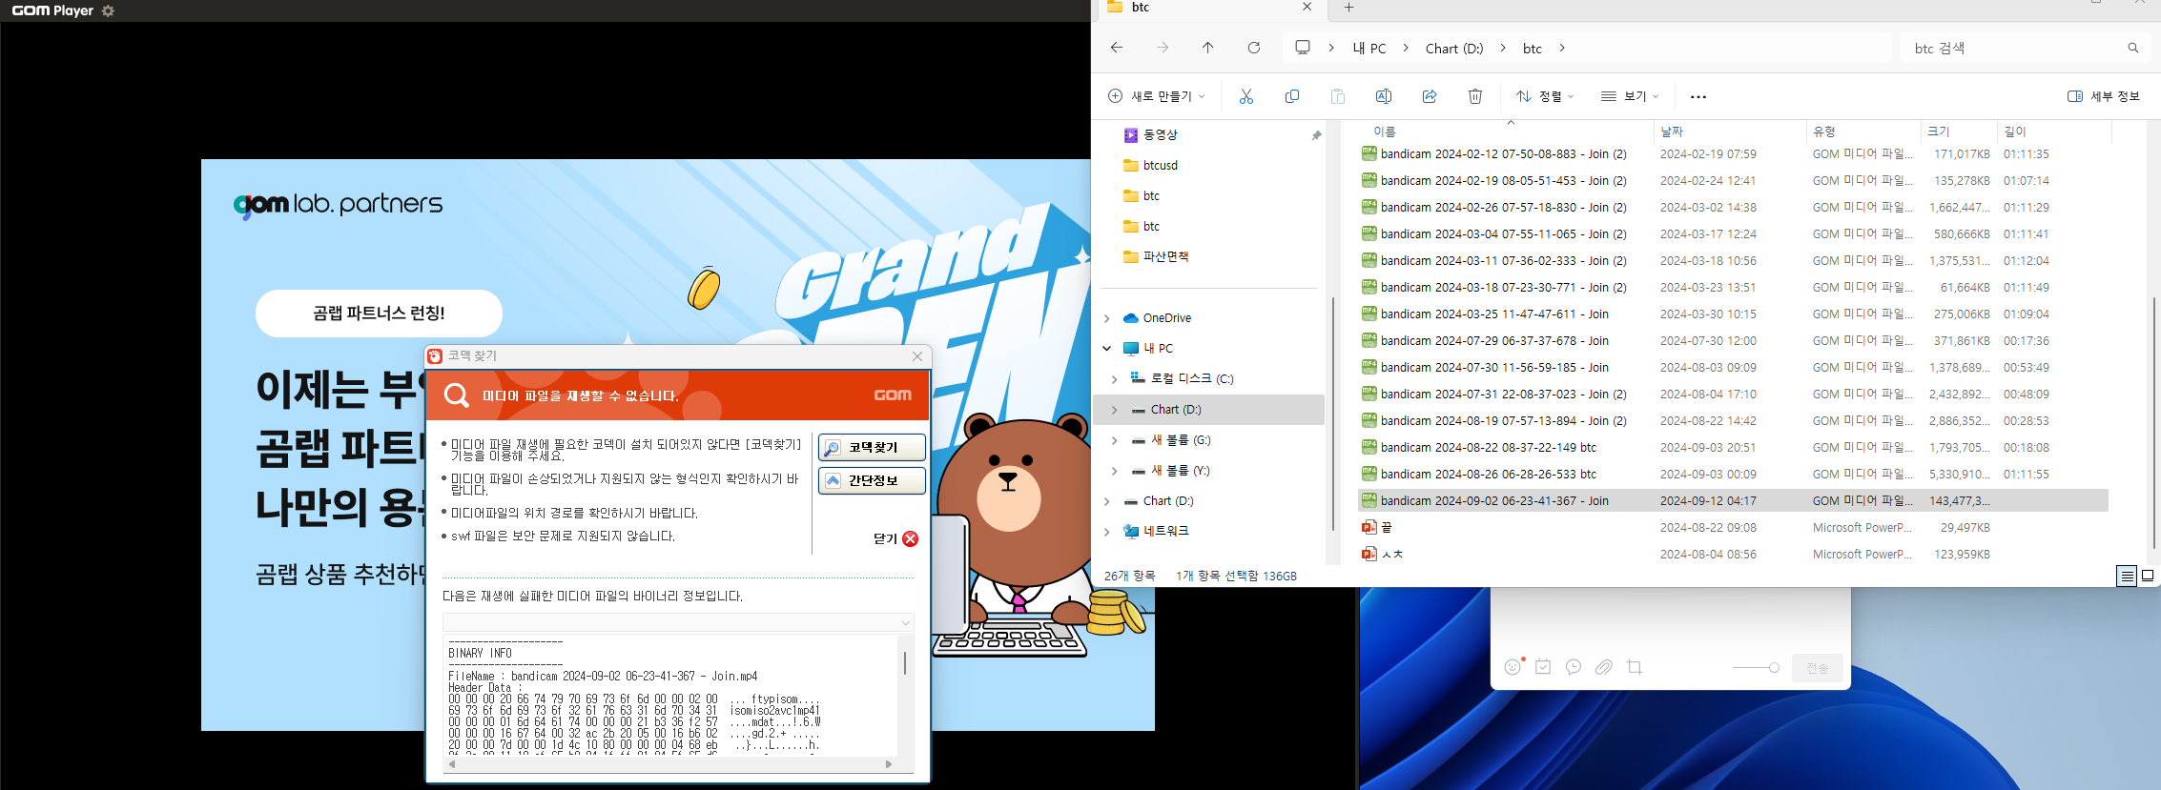Click the scheduled message clock bubble icon
This screenshot has height=790, width=2161.
click(1574, 667)
